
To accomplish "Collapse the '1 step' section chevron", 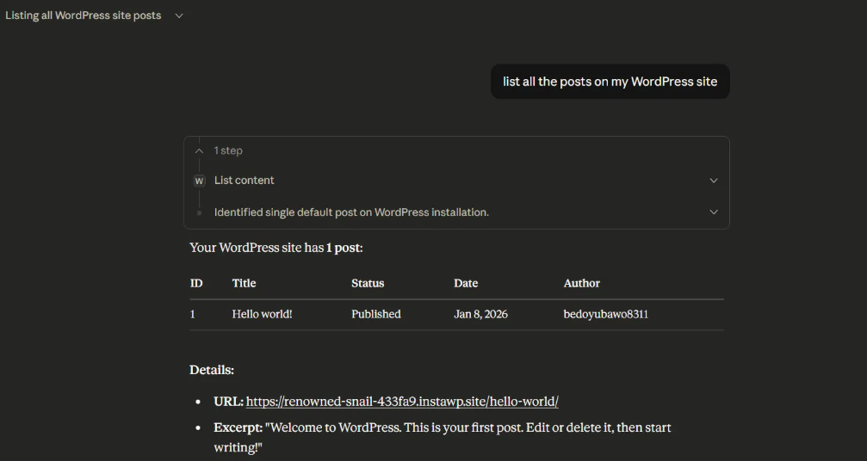I will click(x=199, y=151).
